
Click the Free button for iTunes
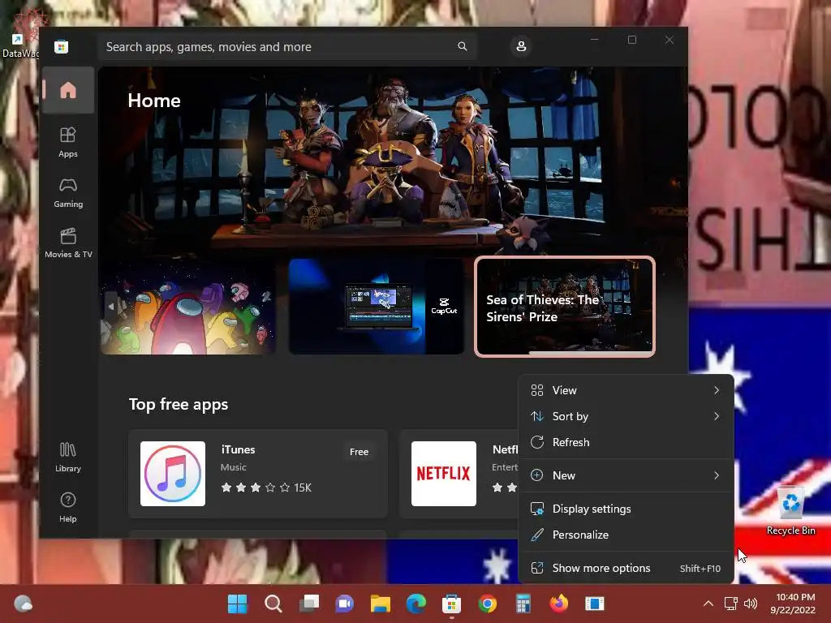coord(359,452)
